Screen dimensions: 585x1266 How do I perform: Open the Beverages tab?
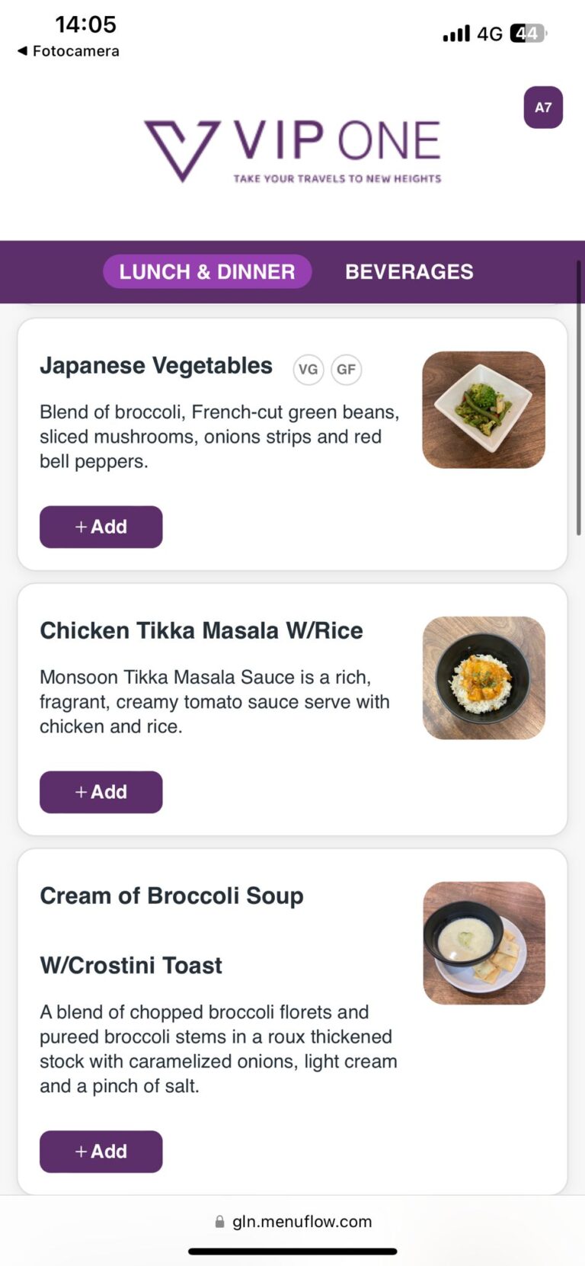tap(409, 272)
